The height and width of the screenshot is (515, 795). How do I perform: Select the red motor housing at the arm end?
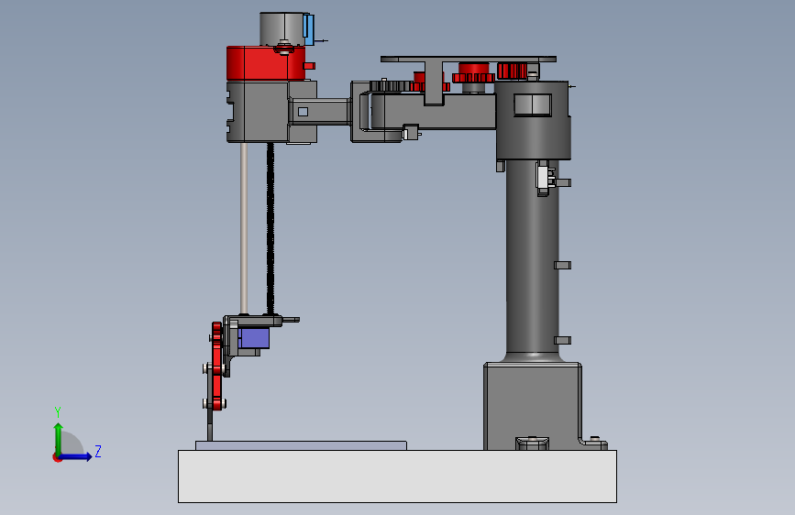pos(266,63)
